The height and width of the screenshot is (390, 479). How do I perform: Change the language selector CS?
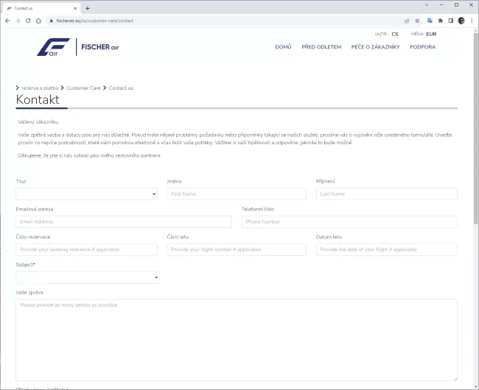coord(394,34)
